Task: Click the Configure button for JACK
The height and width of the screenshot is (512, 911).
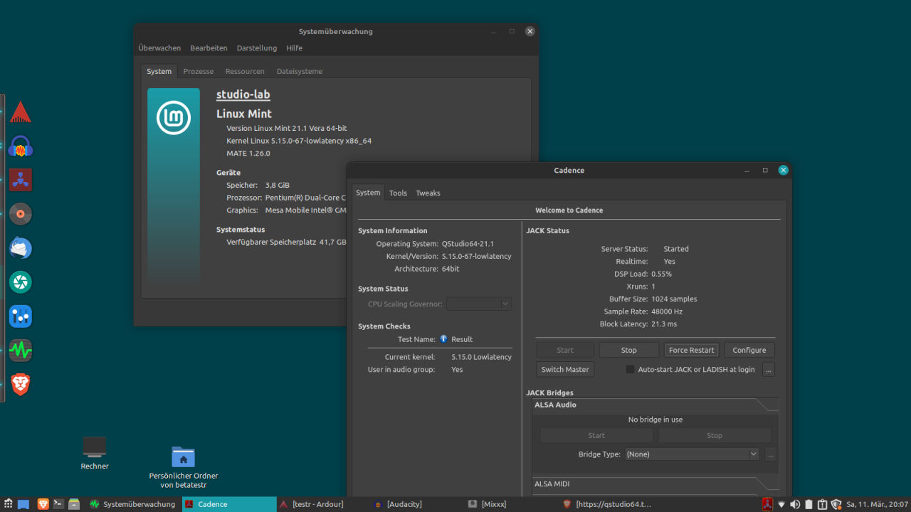Action: 749,350
